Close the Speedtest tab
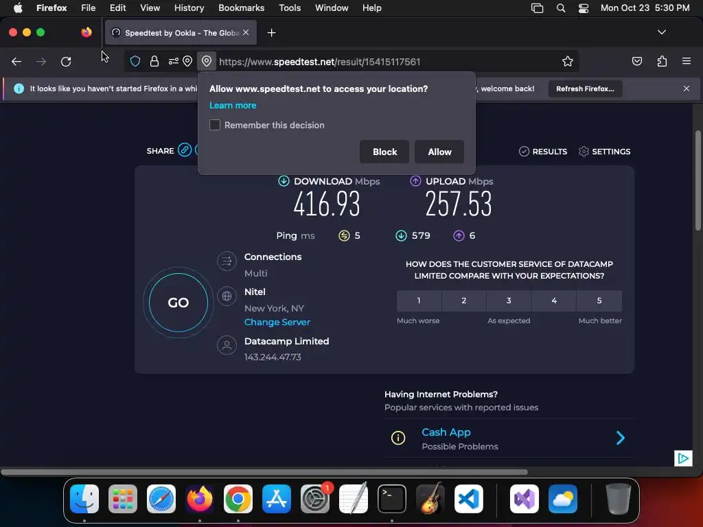The height and width of the screenshot is (527, 703). pyautogui.click(x=246, y=32)
